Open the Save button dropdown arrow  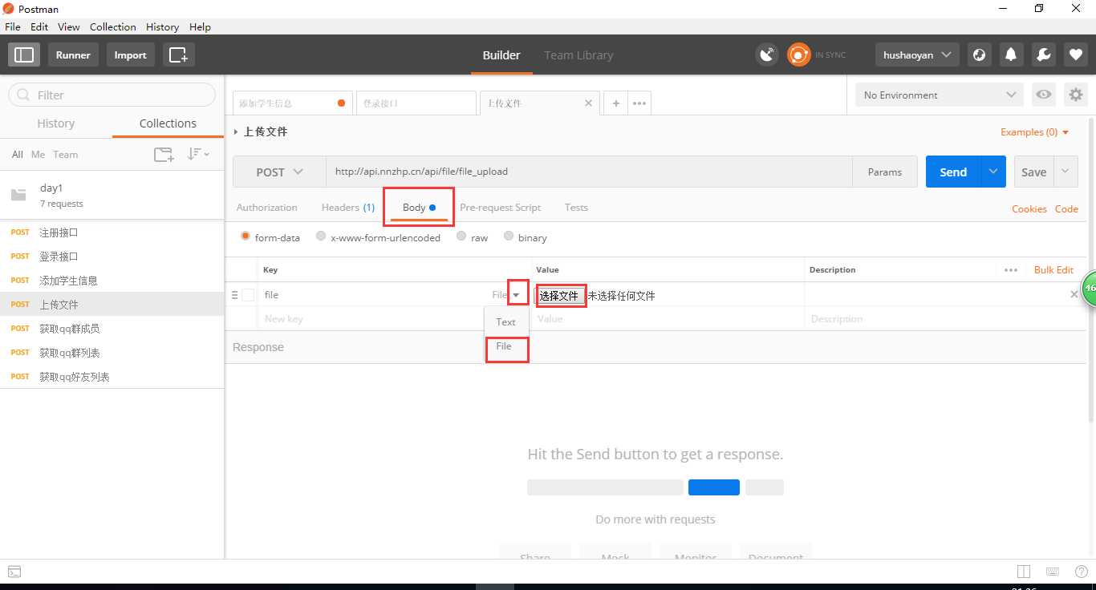1066,172
